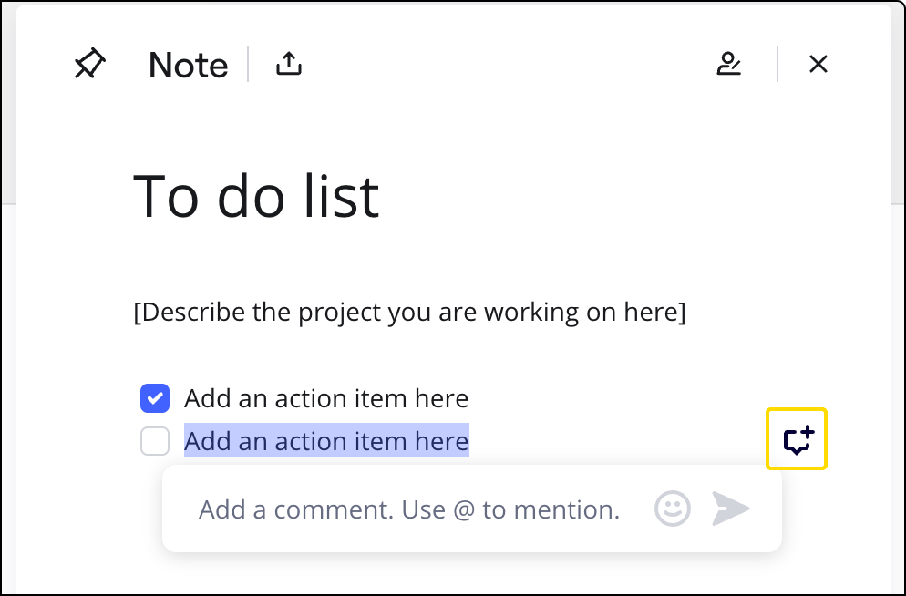Open the user edit permissions icon
The image size is (906, 596).
click(728, 64)
